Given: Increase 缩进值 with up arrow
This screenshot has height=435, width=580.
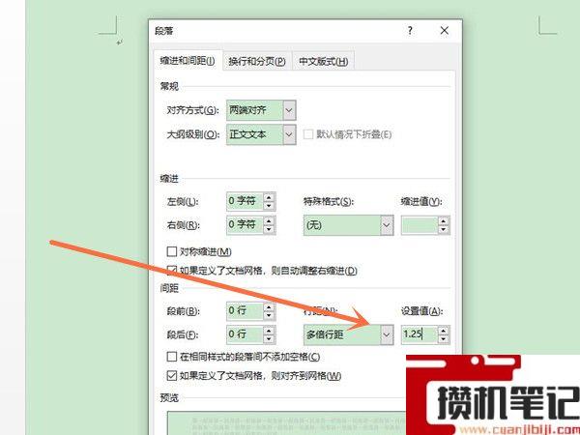Looking at the screenshot, I should (x=444, y=220).
